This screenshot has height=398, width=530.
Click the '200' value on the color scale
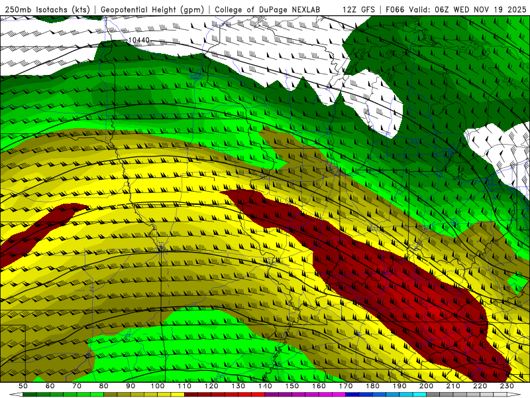tap(426, 386)
